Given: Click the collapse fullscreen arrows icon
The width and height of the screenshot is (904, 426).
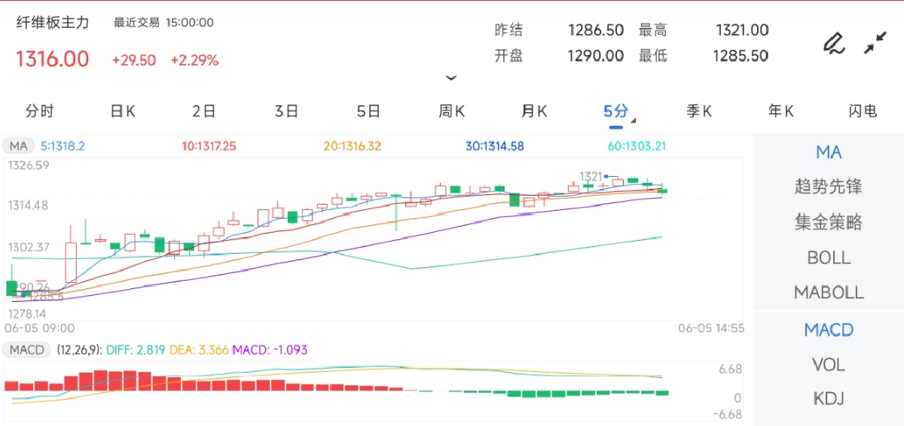Looking at the screenshot, I should (875, 43).
